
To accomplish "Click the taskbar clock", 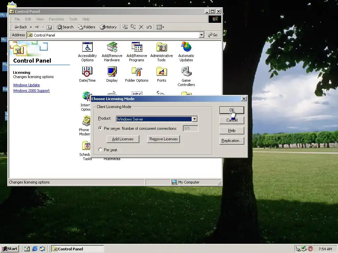I will click(325, 249).
